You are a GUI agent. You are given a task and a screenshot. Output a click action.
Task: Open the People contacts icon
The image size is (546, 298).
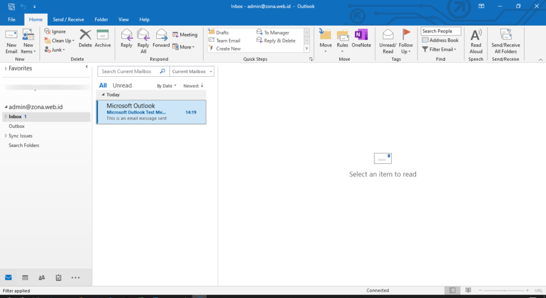pos(42,277)
